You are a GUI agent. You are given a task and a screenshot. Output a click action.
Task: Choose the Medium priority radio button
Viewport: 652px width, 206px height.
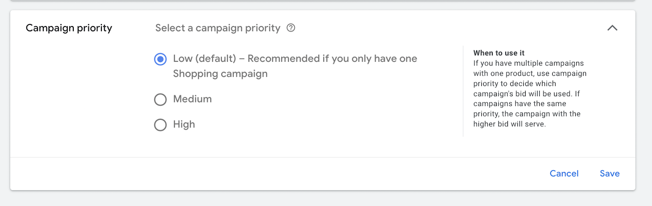[161, 100]
